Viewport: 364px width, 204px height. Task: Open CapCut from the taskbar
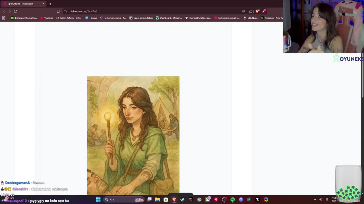coord(258,199)
